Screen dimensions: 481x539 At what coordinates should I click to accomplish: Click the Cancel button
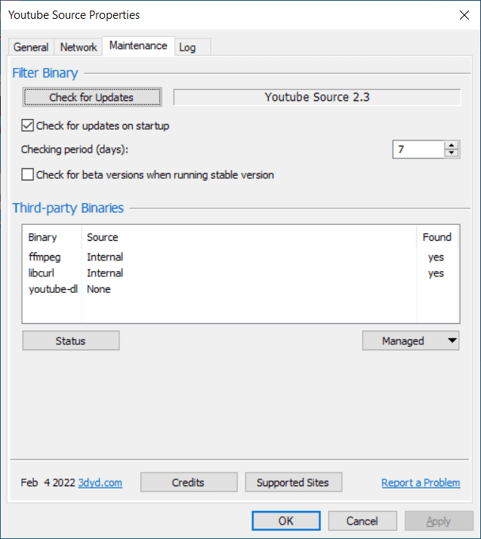(362, 521)
